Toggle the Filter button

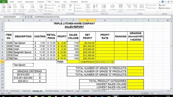[x=70, y=8]
